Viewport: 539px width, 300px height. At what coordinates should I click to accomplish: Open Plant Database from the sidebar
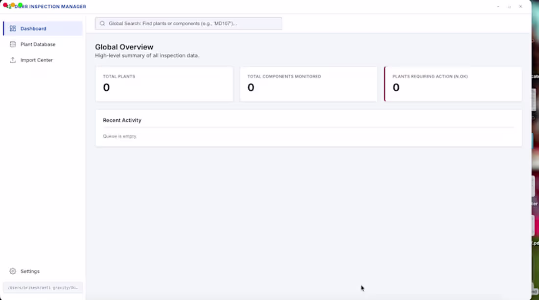[x=43, y=45]
